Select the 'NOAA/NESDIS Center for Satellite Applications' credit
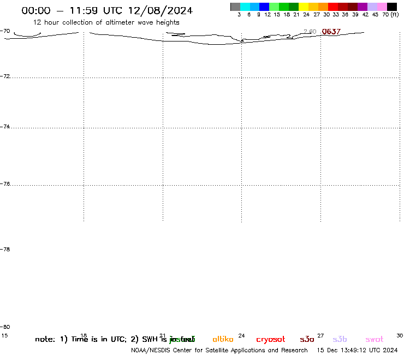The height and width of the screenshot is (355, 404). (x=219, y=351)
